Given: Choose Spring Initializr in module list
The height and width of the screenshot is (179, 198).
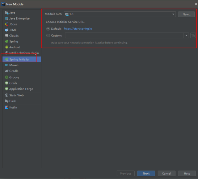Looking at the screenshot, I should [x=22, y=59].
